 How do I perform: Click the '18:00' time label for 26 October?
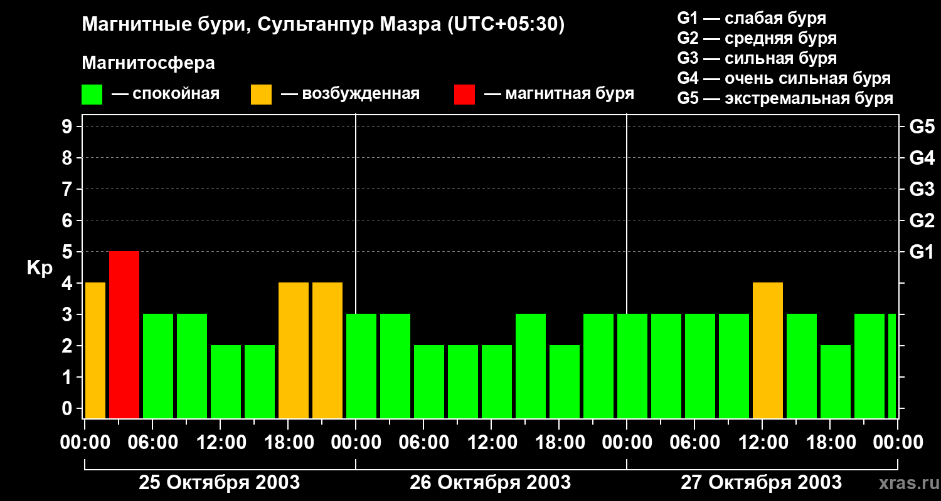point(559,443)
